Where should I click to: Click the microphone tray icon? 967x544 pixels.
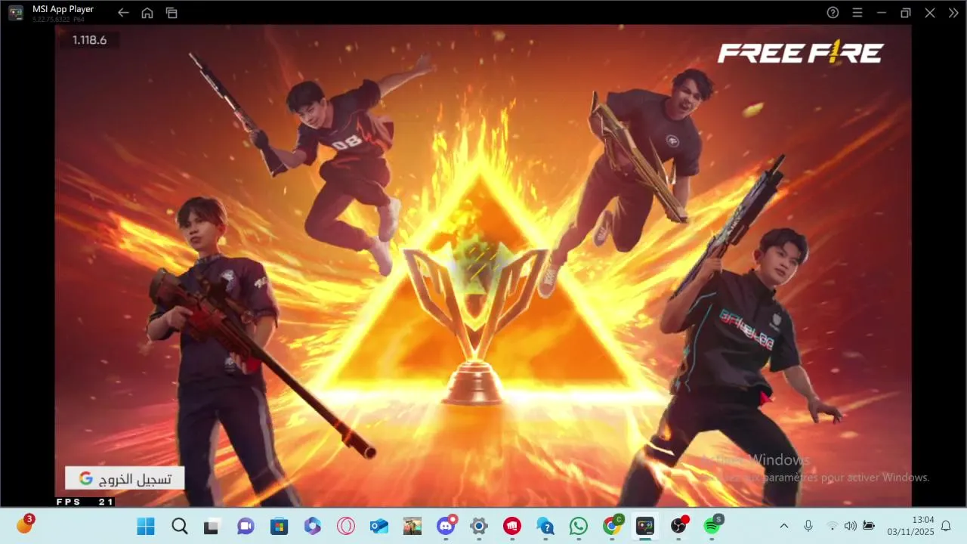tap(808, 526)
